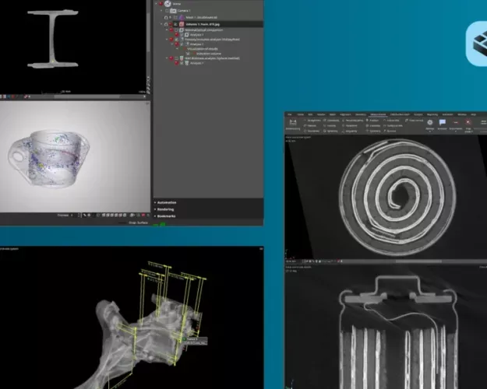487x389 pixels.
Task: Expand the Rendering panel section
Action: (x=169, y=209)
